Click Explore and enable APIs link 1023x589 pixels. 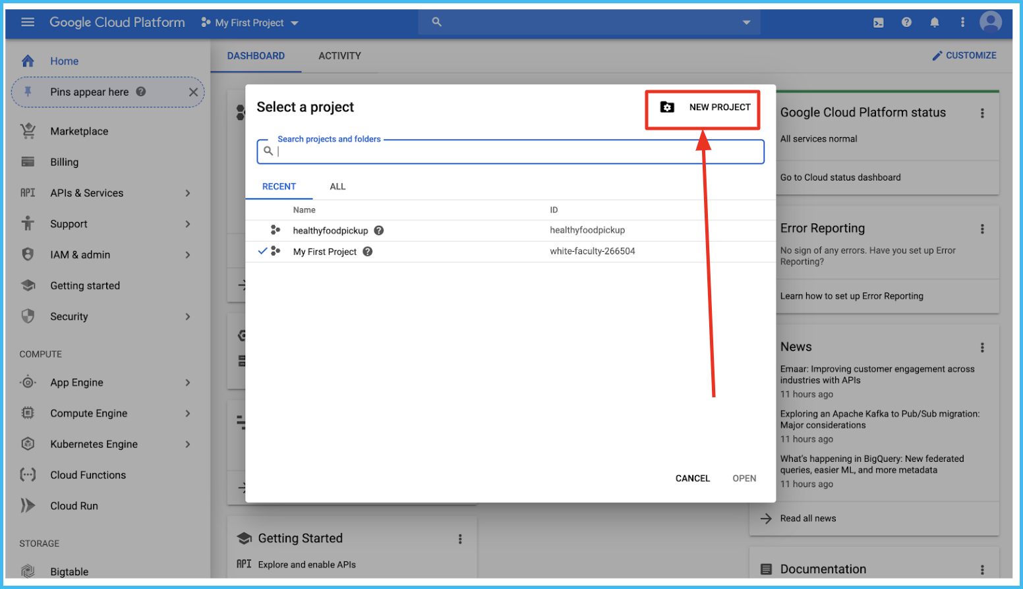(307, 565)
